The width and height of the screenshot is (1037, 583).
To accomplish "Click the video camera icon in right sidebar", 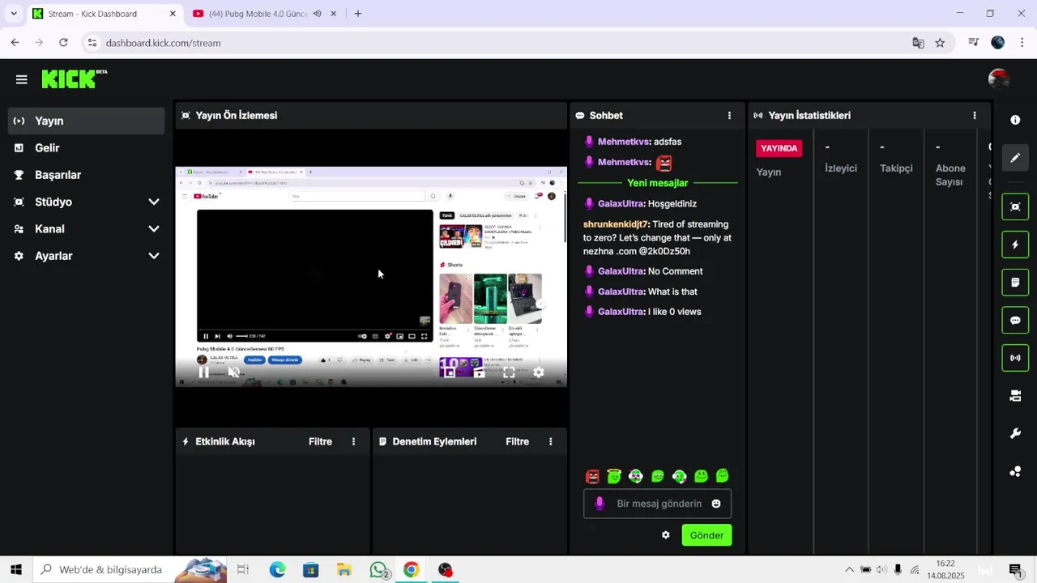I will (1015, 396).
